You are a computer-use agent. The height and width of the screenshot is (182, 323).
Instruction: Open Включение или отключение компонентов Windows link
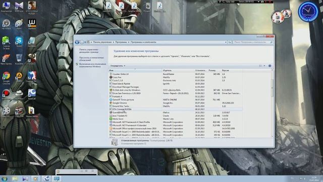(x=92, y=65)
